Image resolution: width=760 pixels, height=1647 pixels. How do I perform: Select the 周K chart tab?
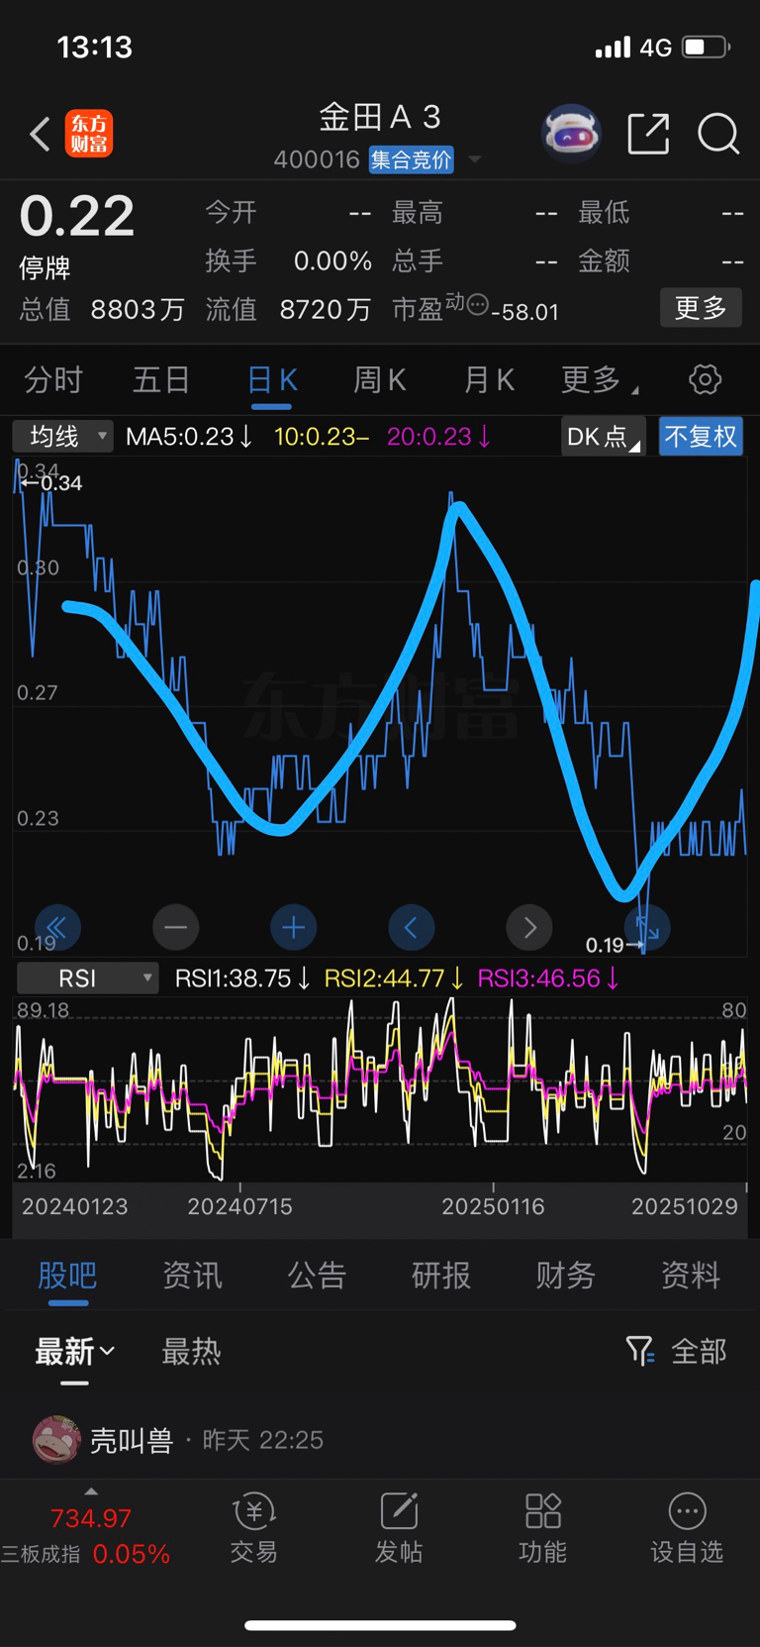[x=380, y=379]
